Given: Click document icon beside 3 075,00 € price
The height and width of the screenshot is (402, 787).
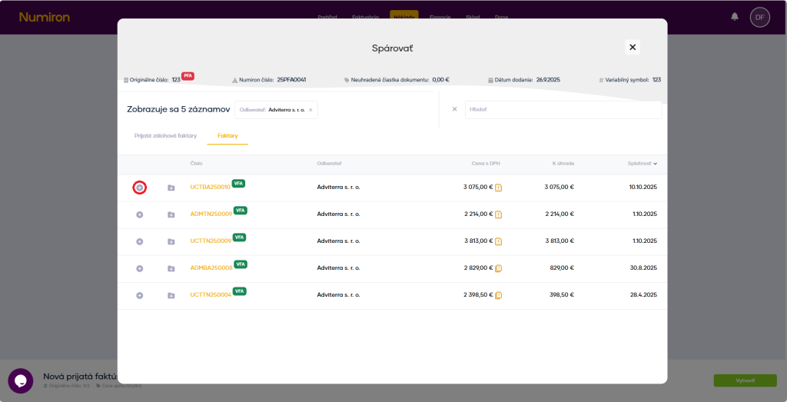Looking at the screenshot, I should (x=498, y=188).
